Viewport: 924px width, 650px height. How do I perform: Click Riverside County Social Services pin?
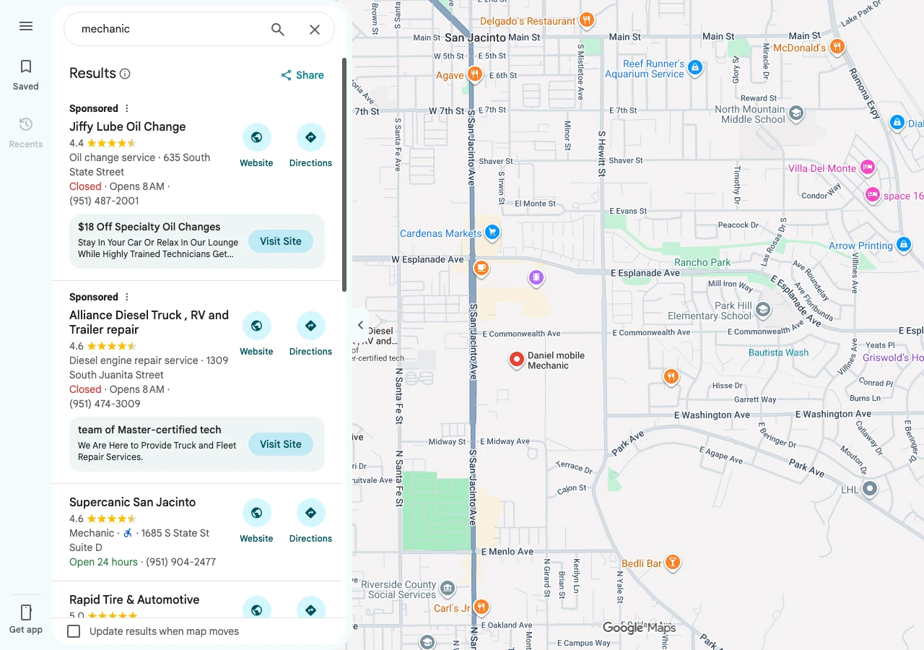pos(448,588)
